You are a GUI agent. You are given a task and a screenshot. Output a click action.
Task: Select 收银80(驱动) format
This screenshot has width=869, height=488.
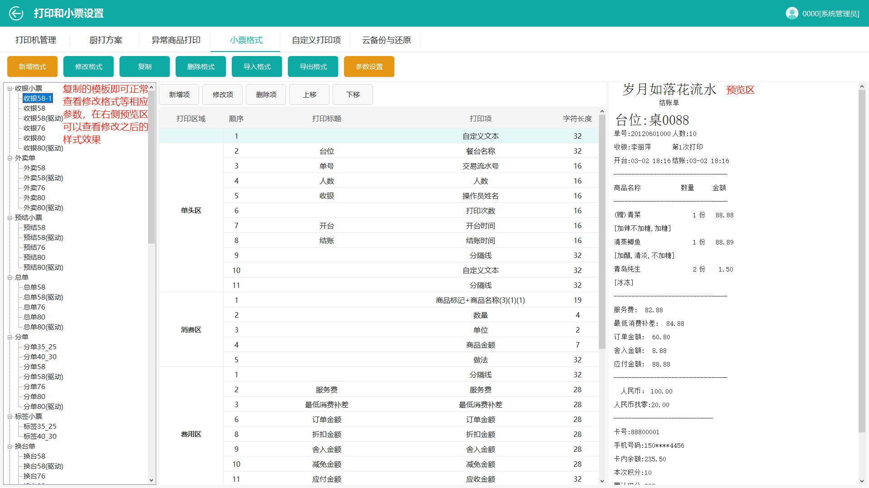43,148
